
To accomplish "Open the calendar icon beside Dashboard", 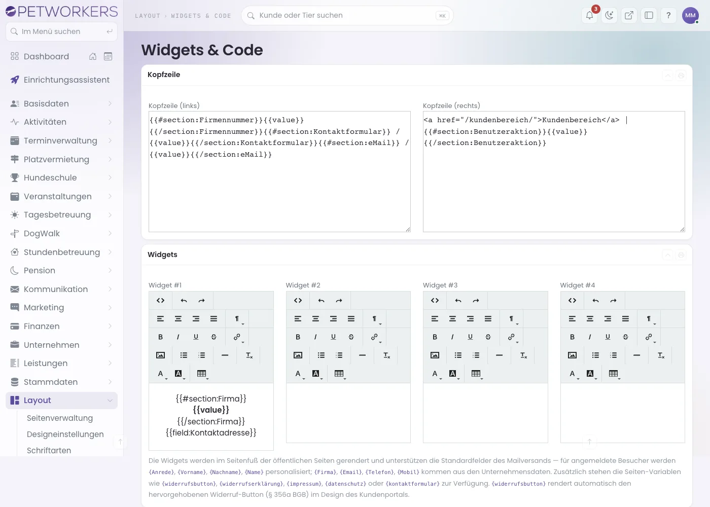I will click(108, 56).
